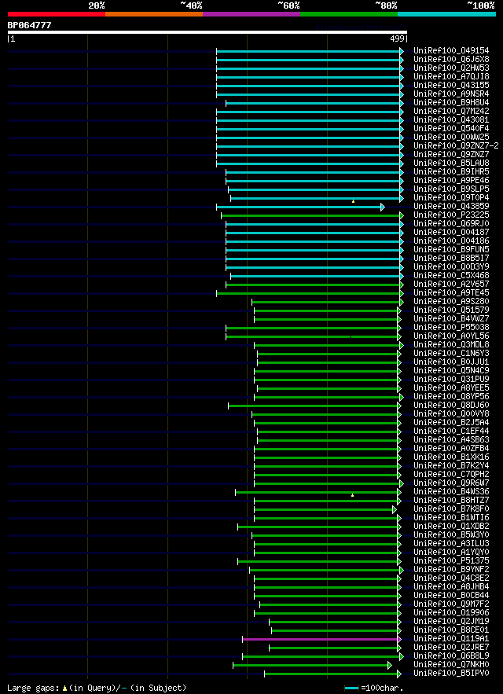Select the UniRef100_C1EF44 label
The width and height of the screenshot is (503, 694).
coord(451,431)
